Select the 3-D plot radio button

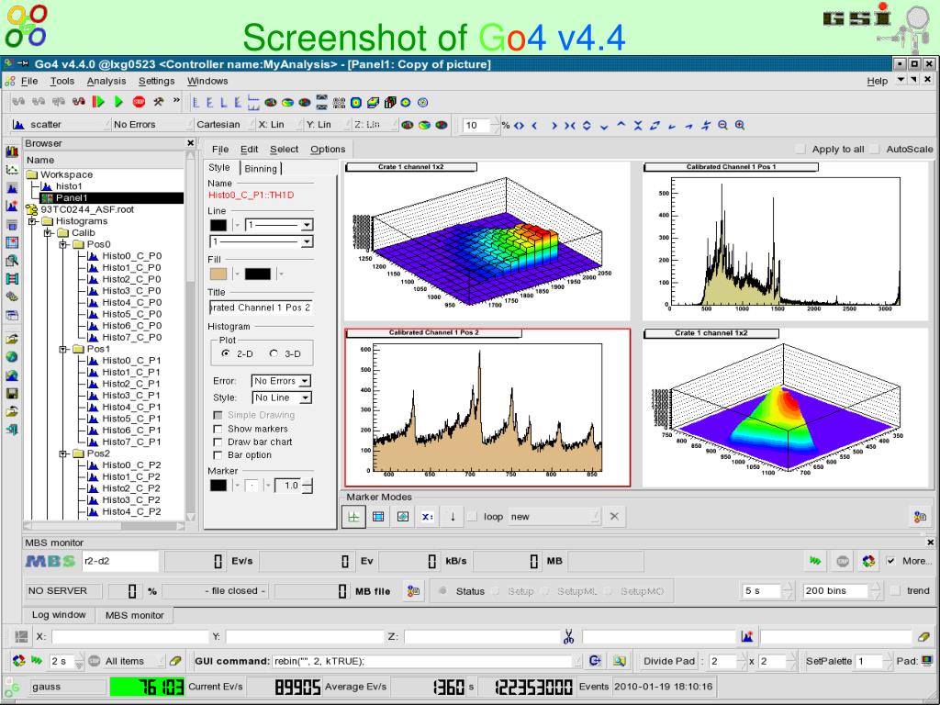coord(274,353)
